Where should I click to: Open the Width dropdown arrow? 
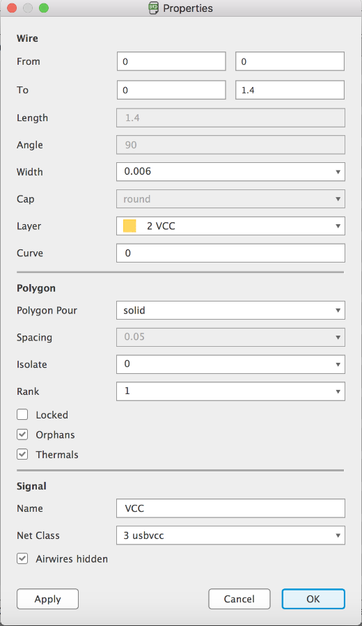click(338, 172)
